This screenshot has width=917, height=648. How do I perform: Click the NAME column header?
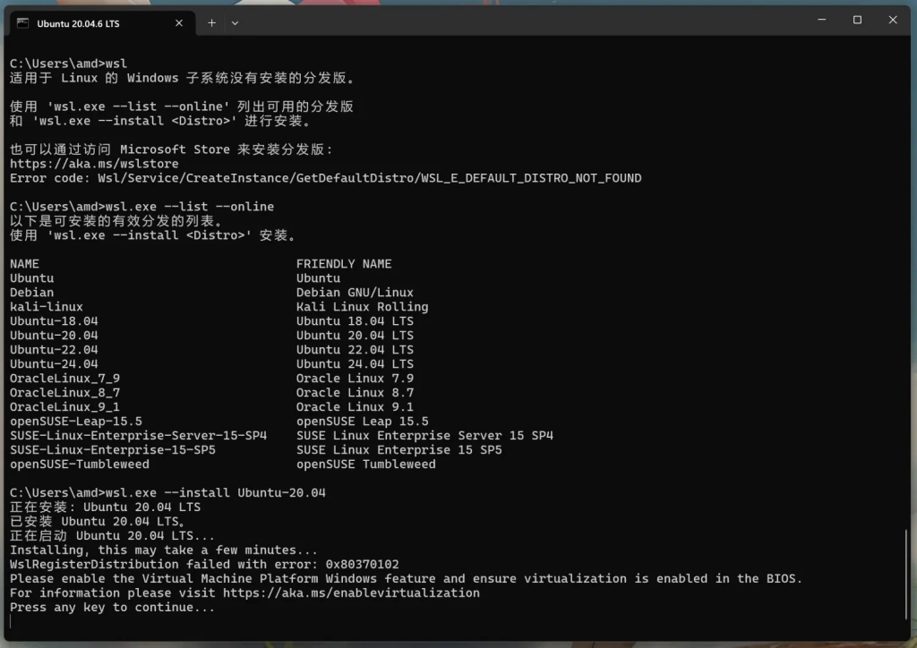coord(24,264)
